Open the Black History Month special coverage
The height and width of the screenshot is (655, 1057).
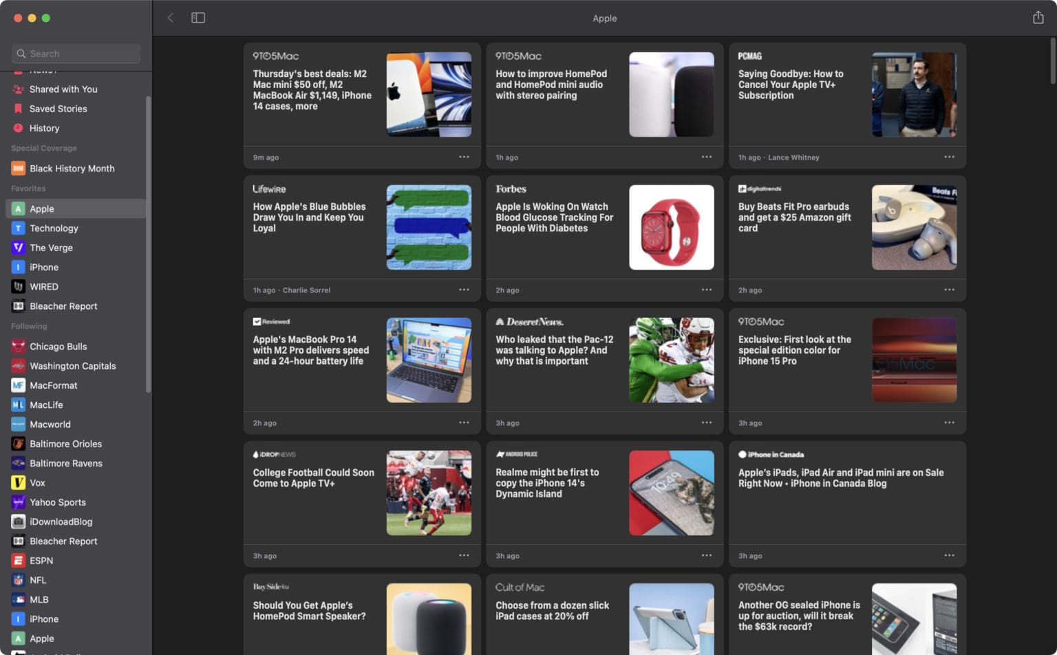[x=72, y=168]
